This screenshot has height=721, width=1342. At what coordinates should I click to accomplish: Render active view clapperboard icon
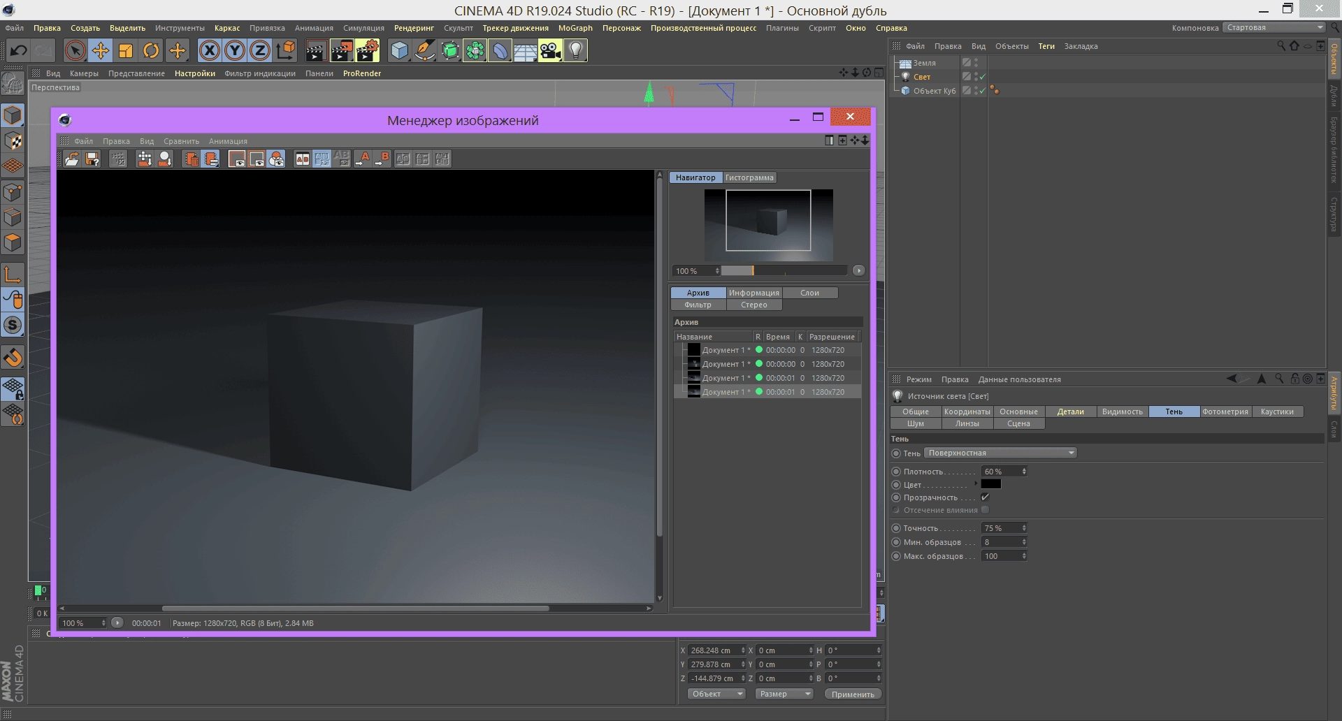(316, 50)
